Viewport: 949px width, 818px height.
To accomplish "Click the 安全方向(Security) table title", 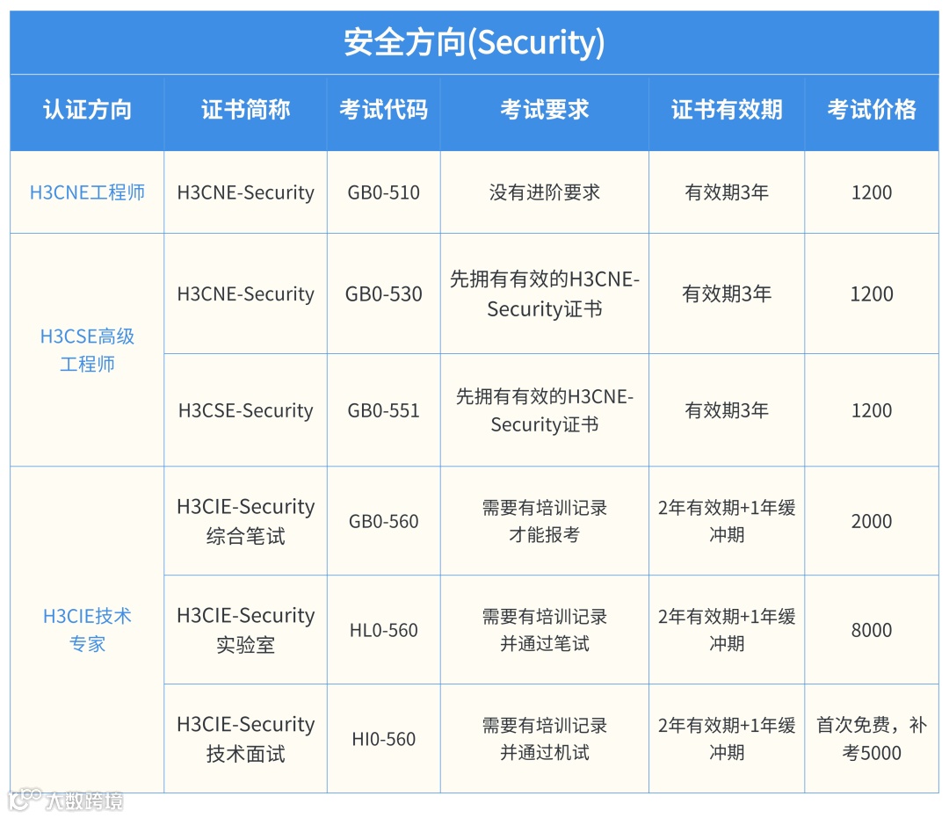I will click(474, 42).
